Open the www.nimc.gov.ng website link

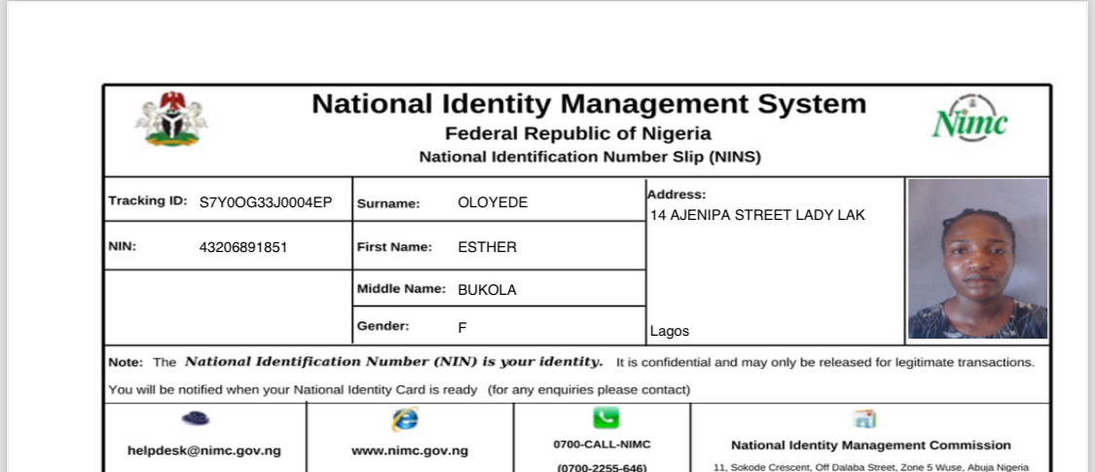[410, 451]
